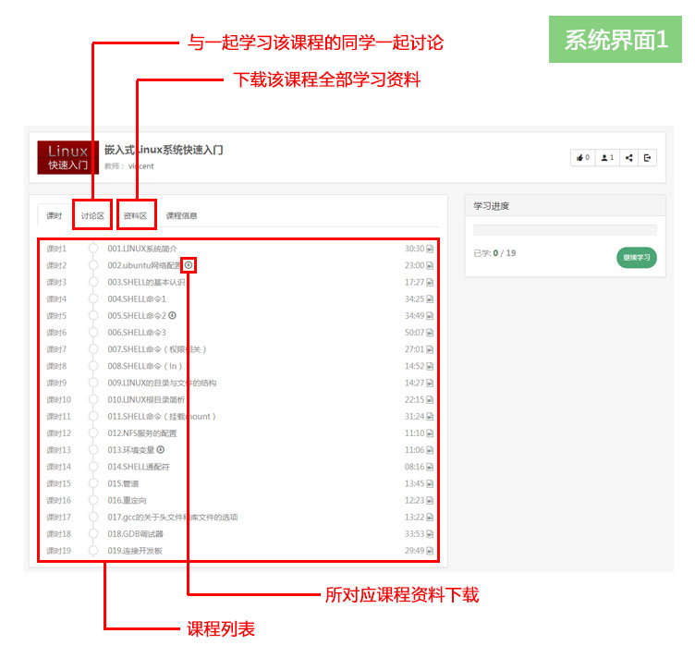Open the 资料区 materials tab
The image size is (695, 670).
[135, 216]
